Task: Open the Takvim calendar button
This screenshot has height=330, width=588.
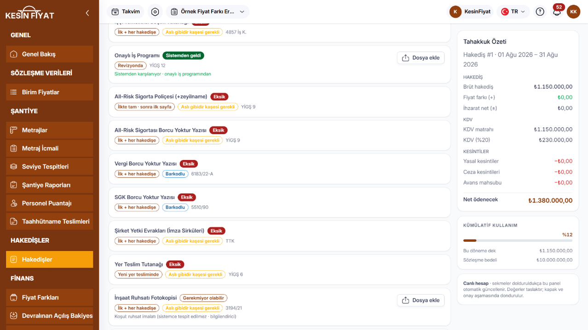Action: pyautogui.click(x=126, y=11)
